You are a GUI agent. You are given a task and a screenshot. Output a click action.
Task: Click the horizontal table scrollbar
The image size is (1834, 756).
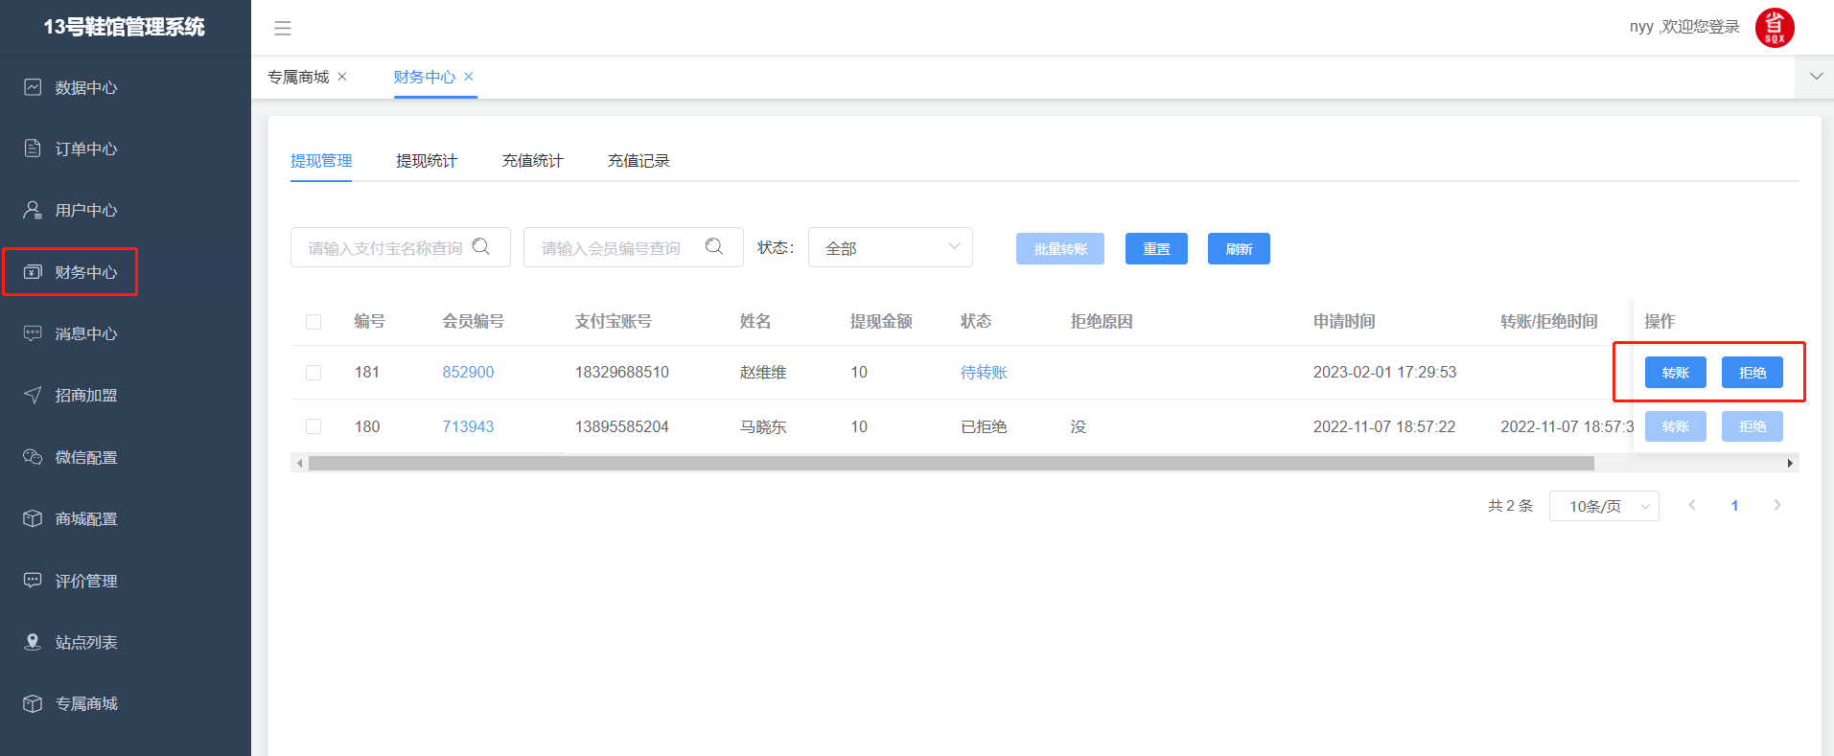[949, 464]
